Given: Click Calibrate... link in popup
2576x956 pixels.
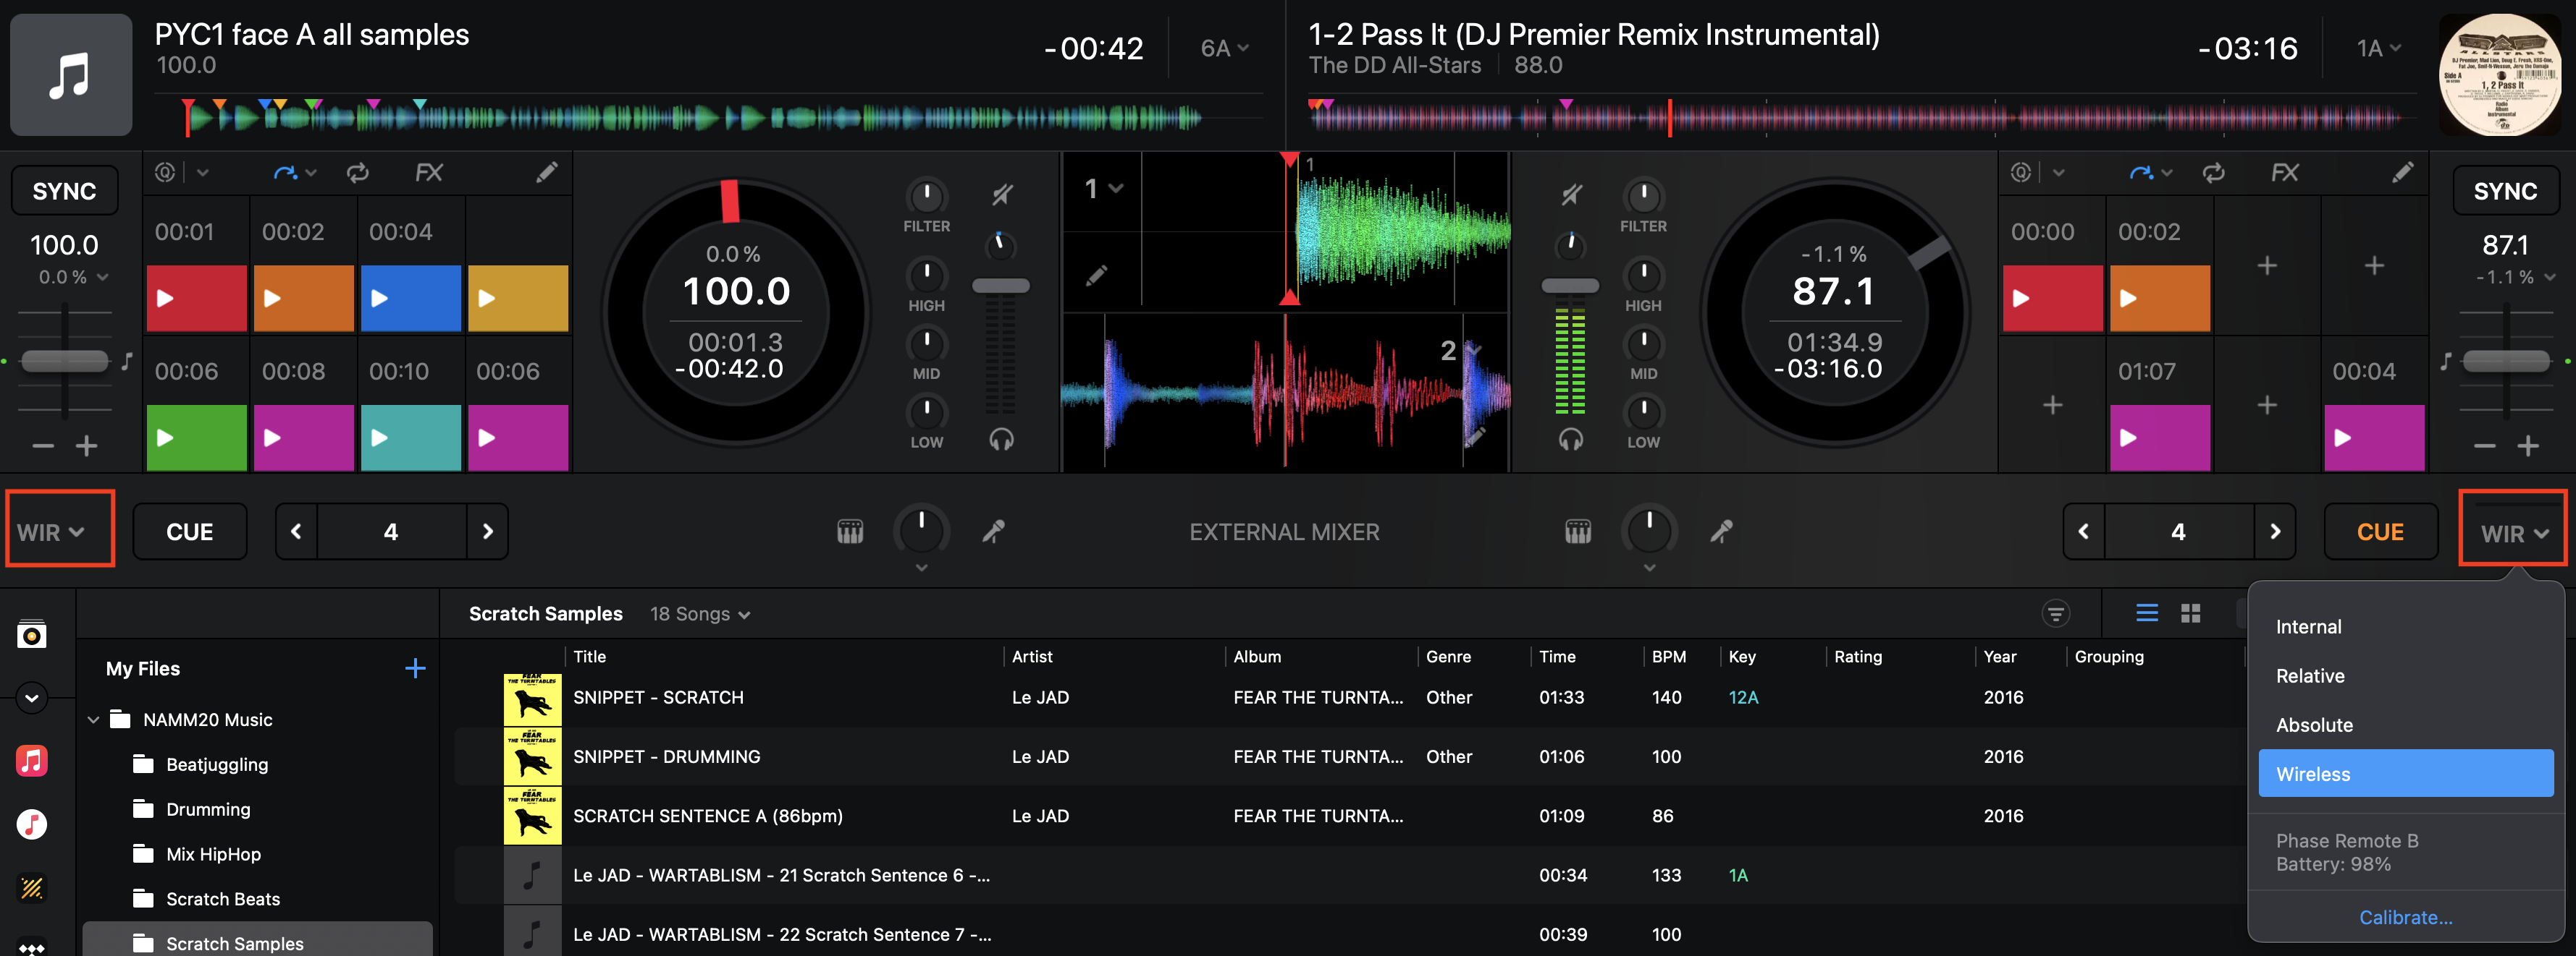Looking at the screenshot, I should coord(2405,917).
